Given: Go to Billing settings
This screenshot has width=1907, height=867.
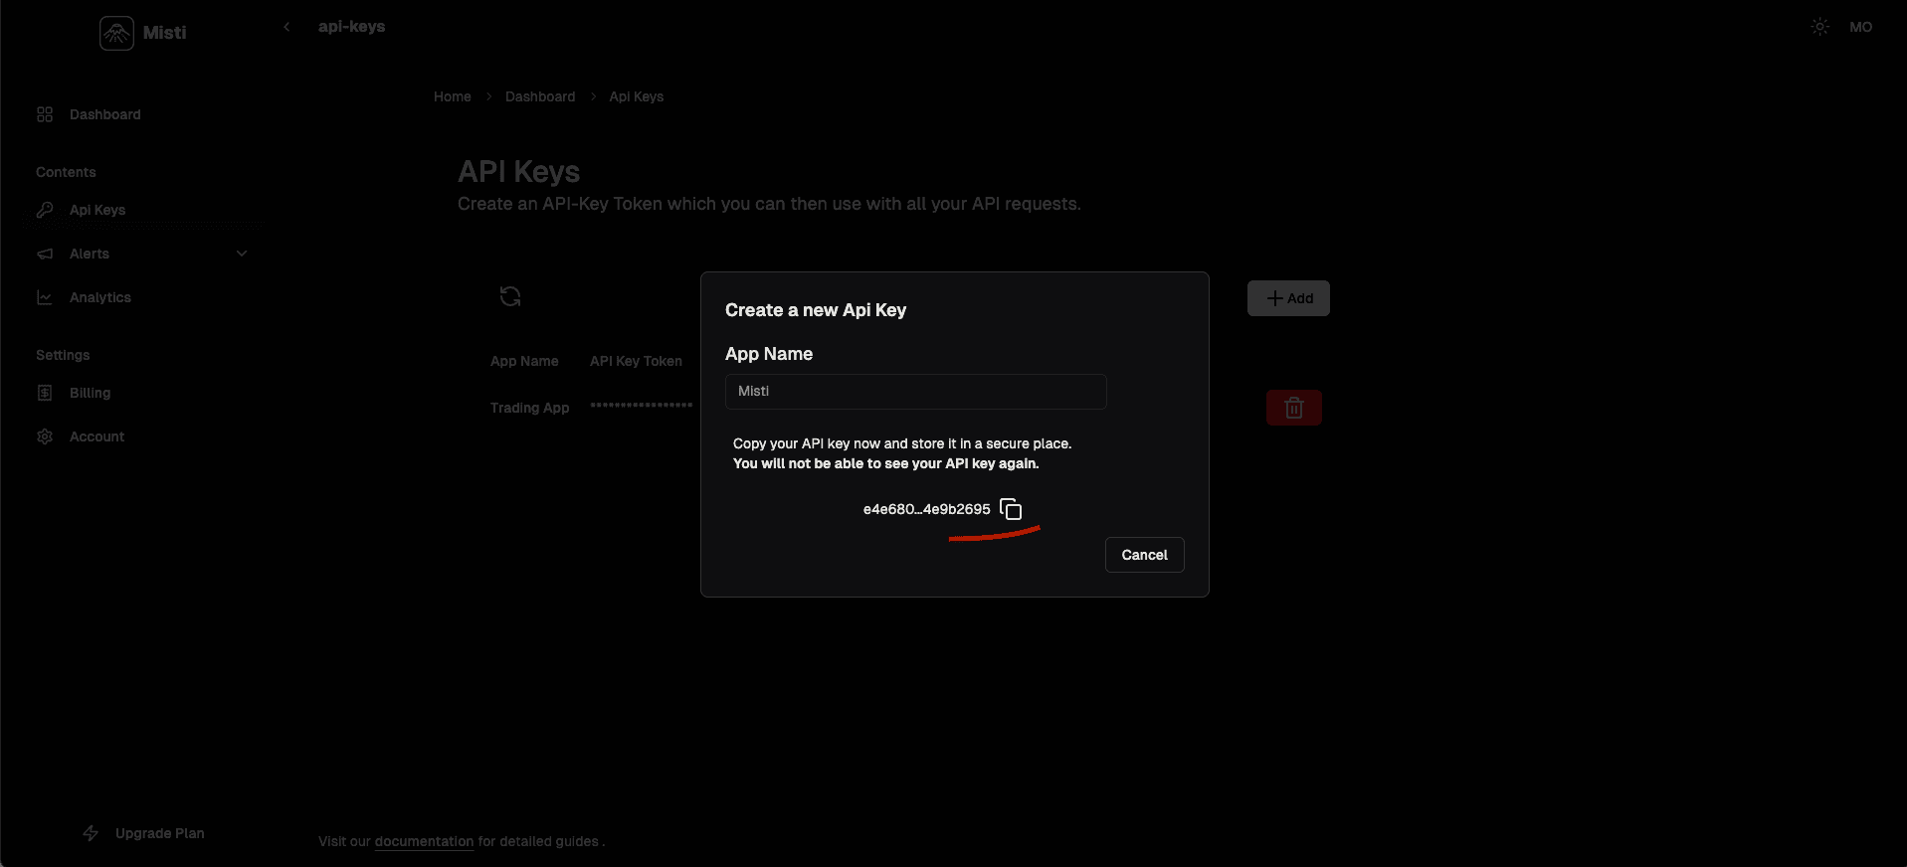Looking at the screenshot, I should tap(90, 393).
